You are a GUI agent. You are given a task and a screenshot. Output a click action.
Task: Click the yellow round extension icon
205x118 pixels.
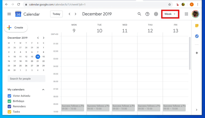[183, 4]
